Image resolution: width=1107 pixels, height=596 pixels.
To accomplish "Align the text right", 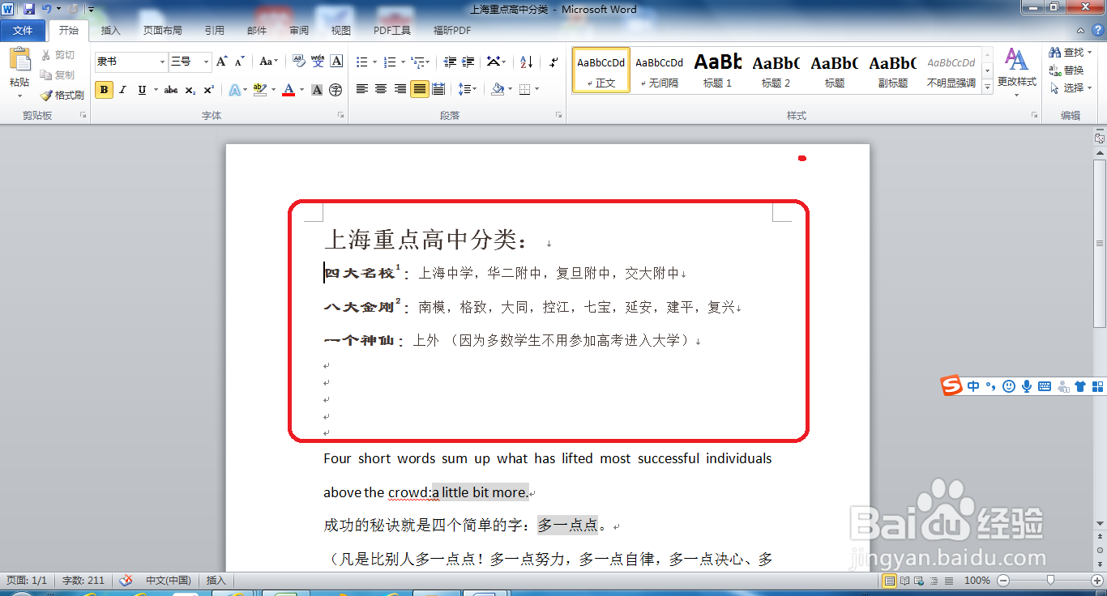I will (x=400, y=89).
